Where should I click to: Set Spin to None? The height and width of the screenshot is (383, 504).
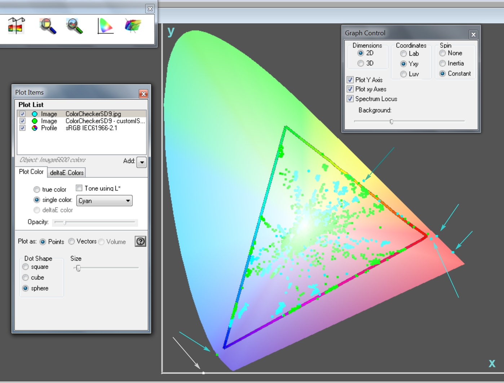pos(442,53)
